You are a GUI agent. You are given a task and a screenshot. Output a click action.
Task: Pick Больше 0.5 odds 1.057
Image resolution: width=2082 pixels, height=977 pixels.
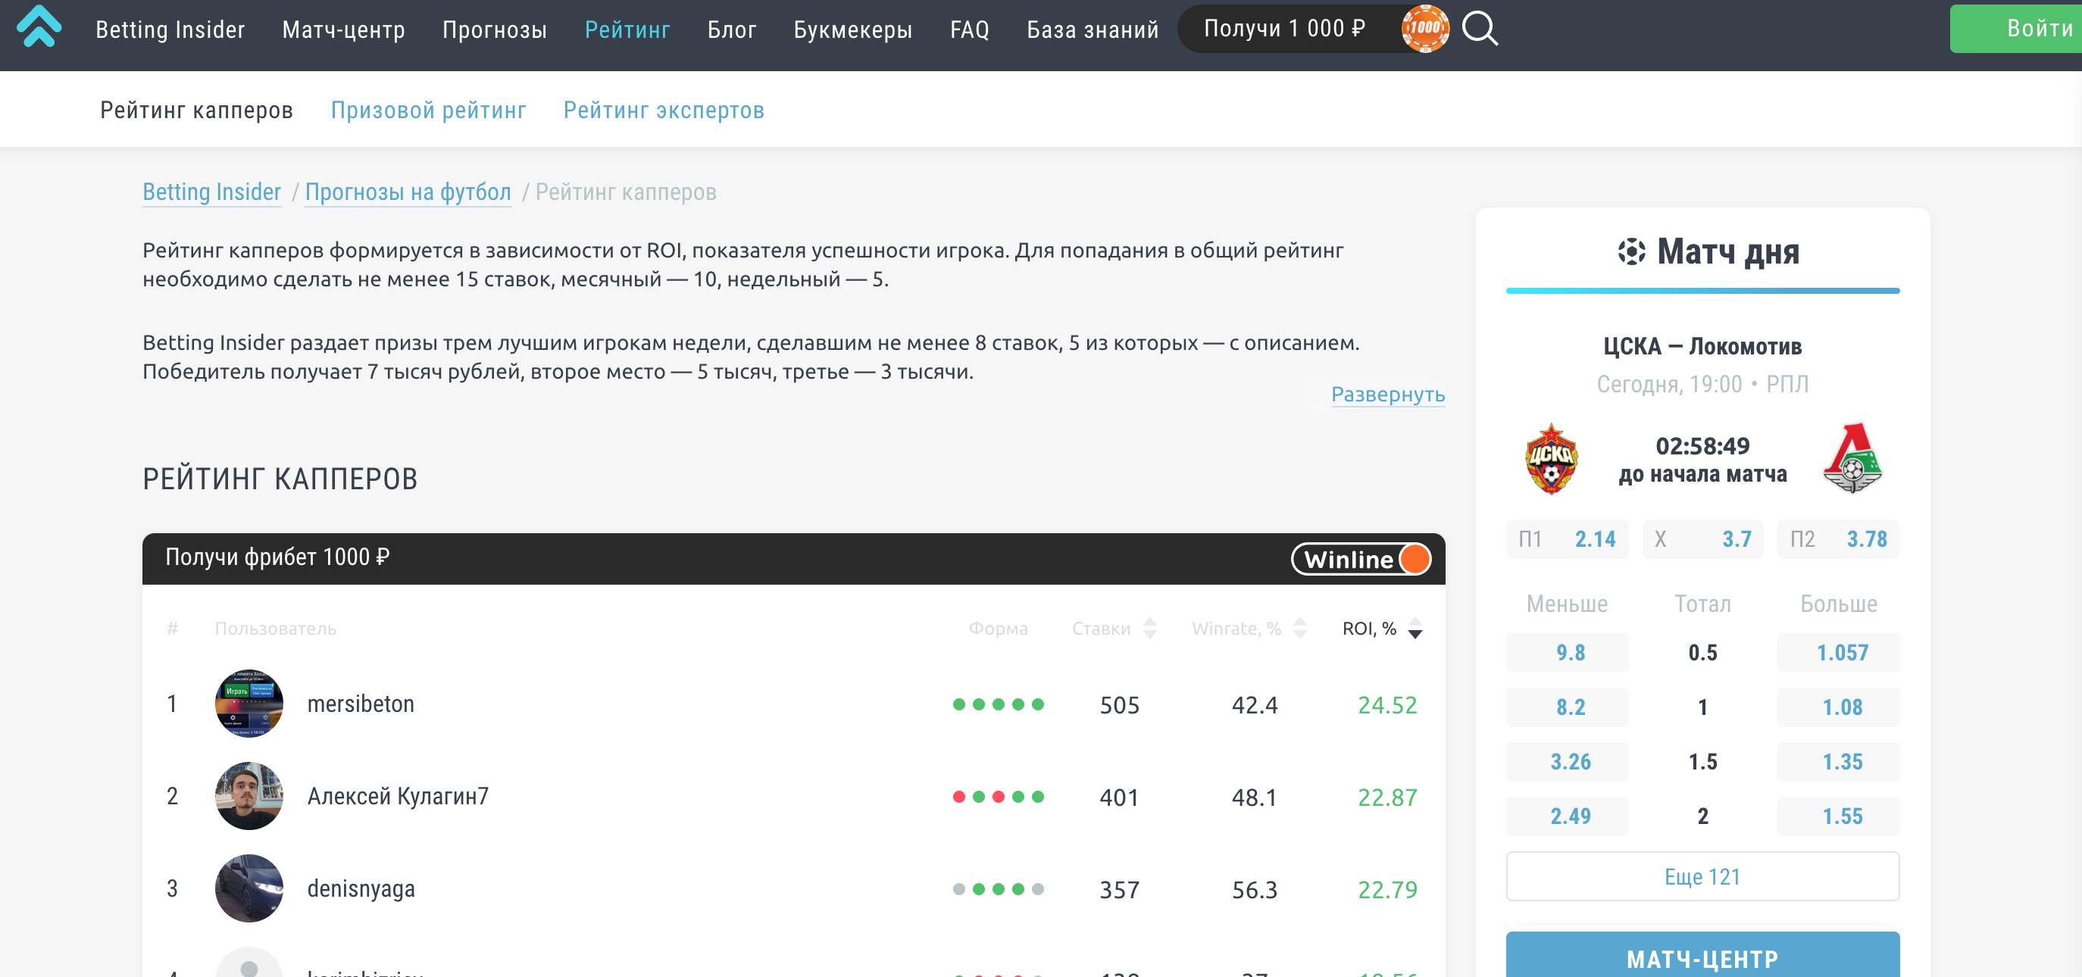point(1838,652)
